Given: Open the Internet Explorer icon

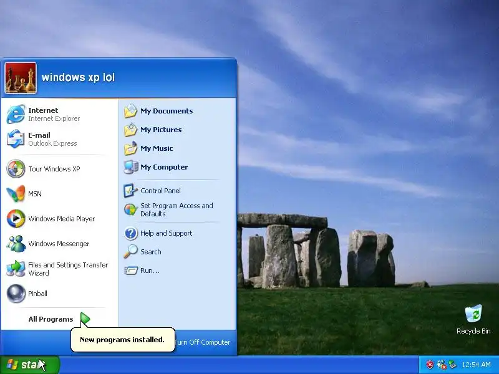Looking at the screenshot, I should coord(16,114).
